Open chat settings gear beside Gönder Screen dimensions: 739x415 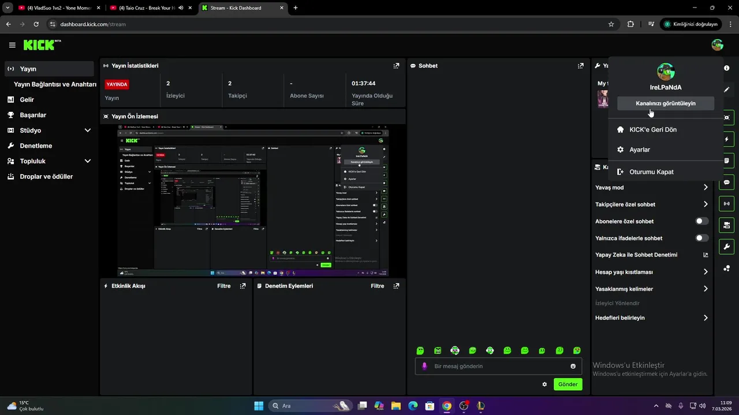point(544,384)
